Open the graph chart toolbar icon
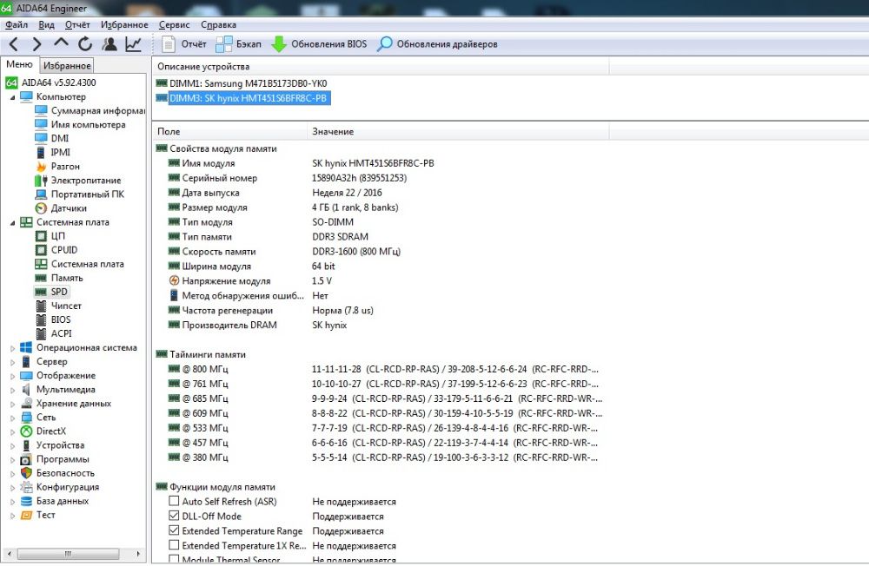The image size is (869, 566). (x=134, y=43)
